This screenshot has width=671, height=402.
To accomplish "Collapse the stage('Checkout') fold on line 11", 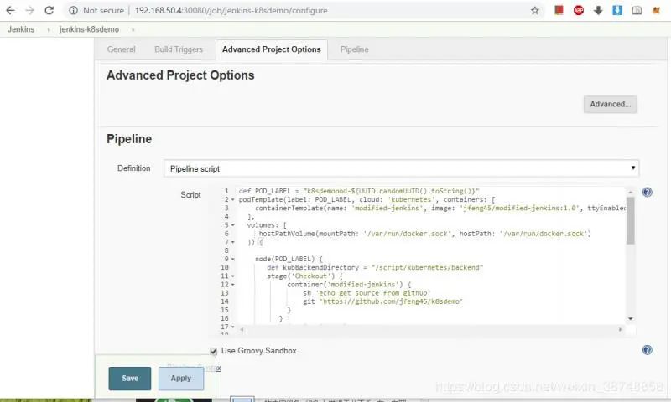I will (x=232, y=276).
